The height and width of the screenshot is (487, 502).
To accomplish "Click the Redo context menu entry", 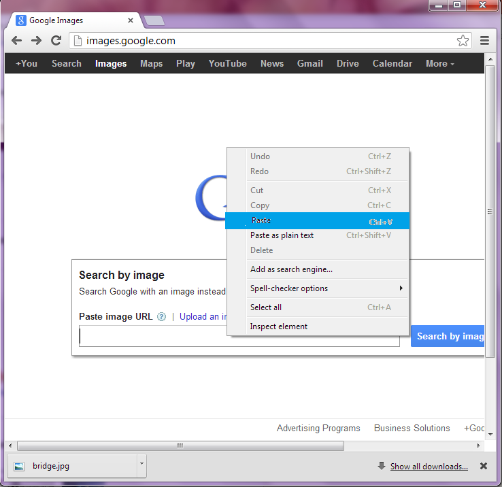I will [317, 171].
